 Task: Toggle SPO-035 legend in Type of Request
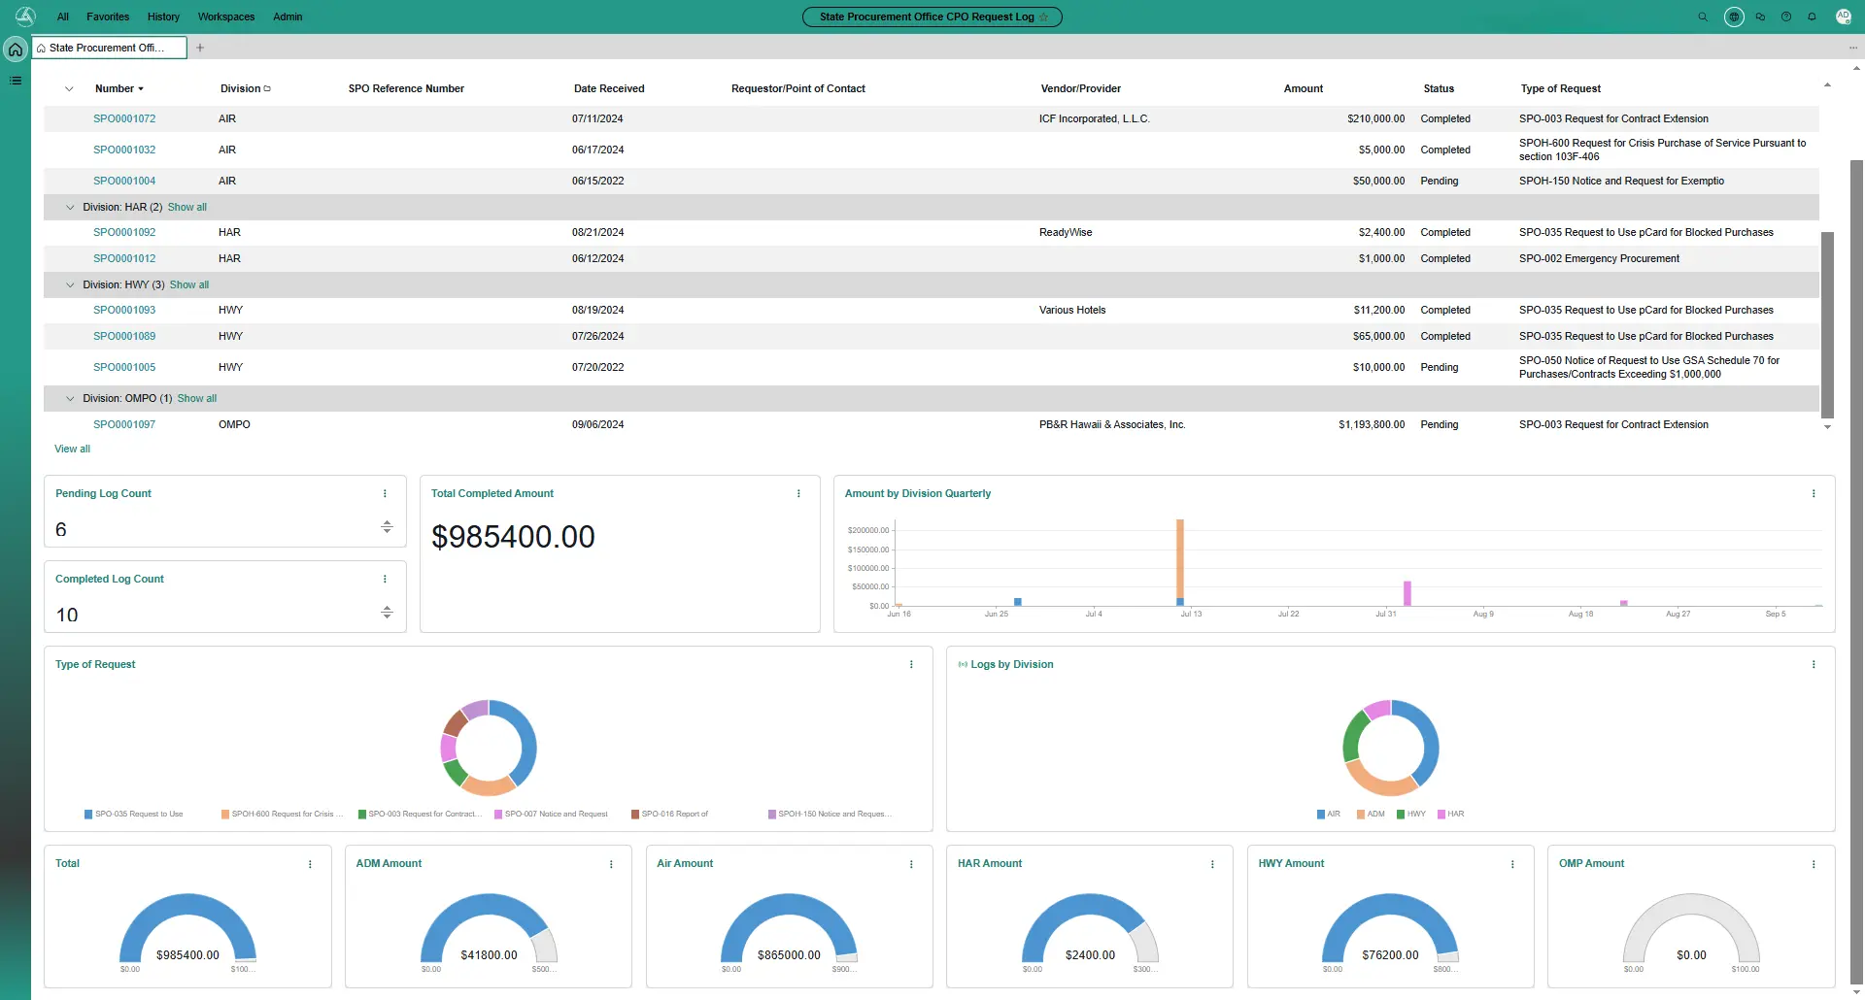(133, 814)
